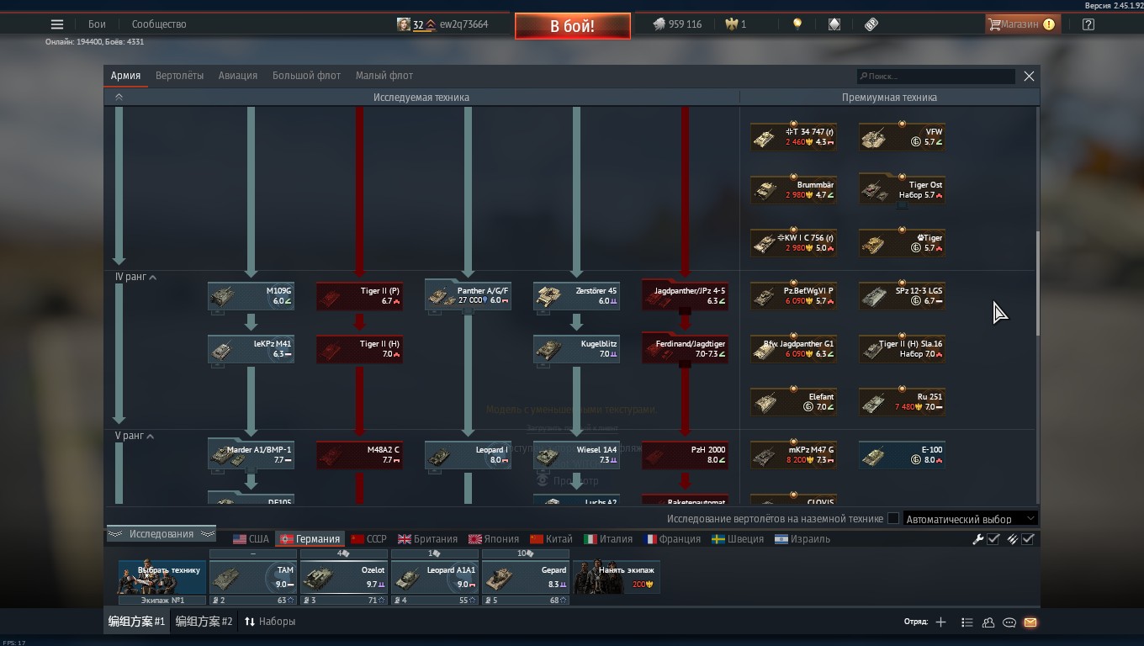Select the Leopard I vehicle card
1144x646 pixels.
click(x=468, y=455)
